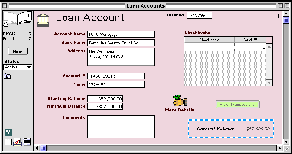The height and width of the screenshot is (154, 292).
Task: Click the blank white square icon
Action: [8, 142]
